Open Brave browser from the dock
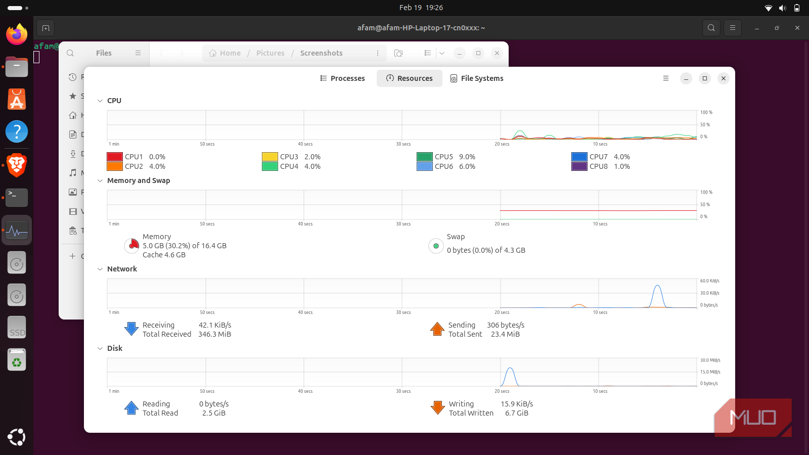Image resolution: width=809 pixels, height=455 pixels. [x=17, y=165]
